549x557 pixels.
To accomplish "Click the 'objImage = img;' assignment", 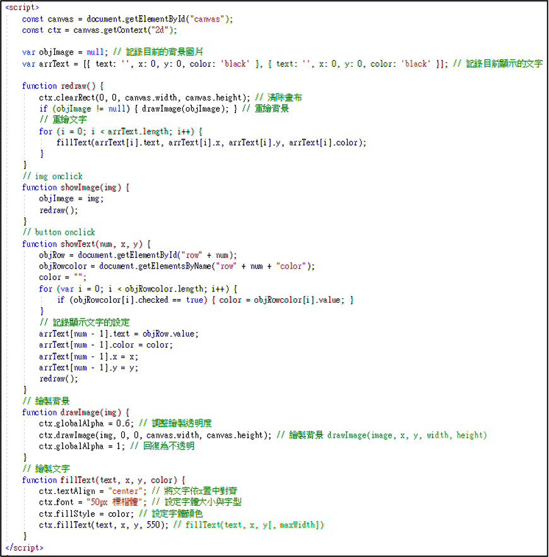I will click(71, 199).
